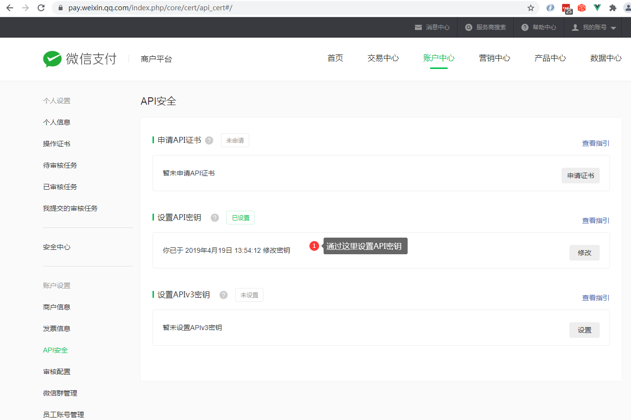Open 审核配置 in the sidebar

click(57, 372)
